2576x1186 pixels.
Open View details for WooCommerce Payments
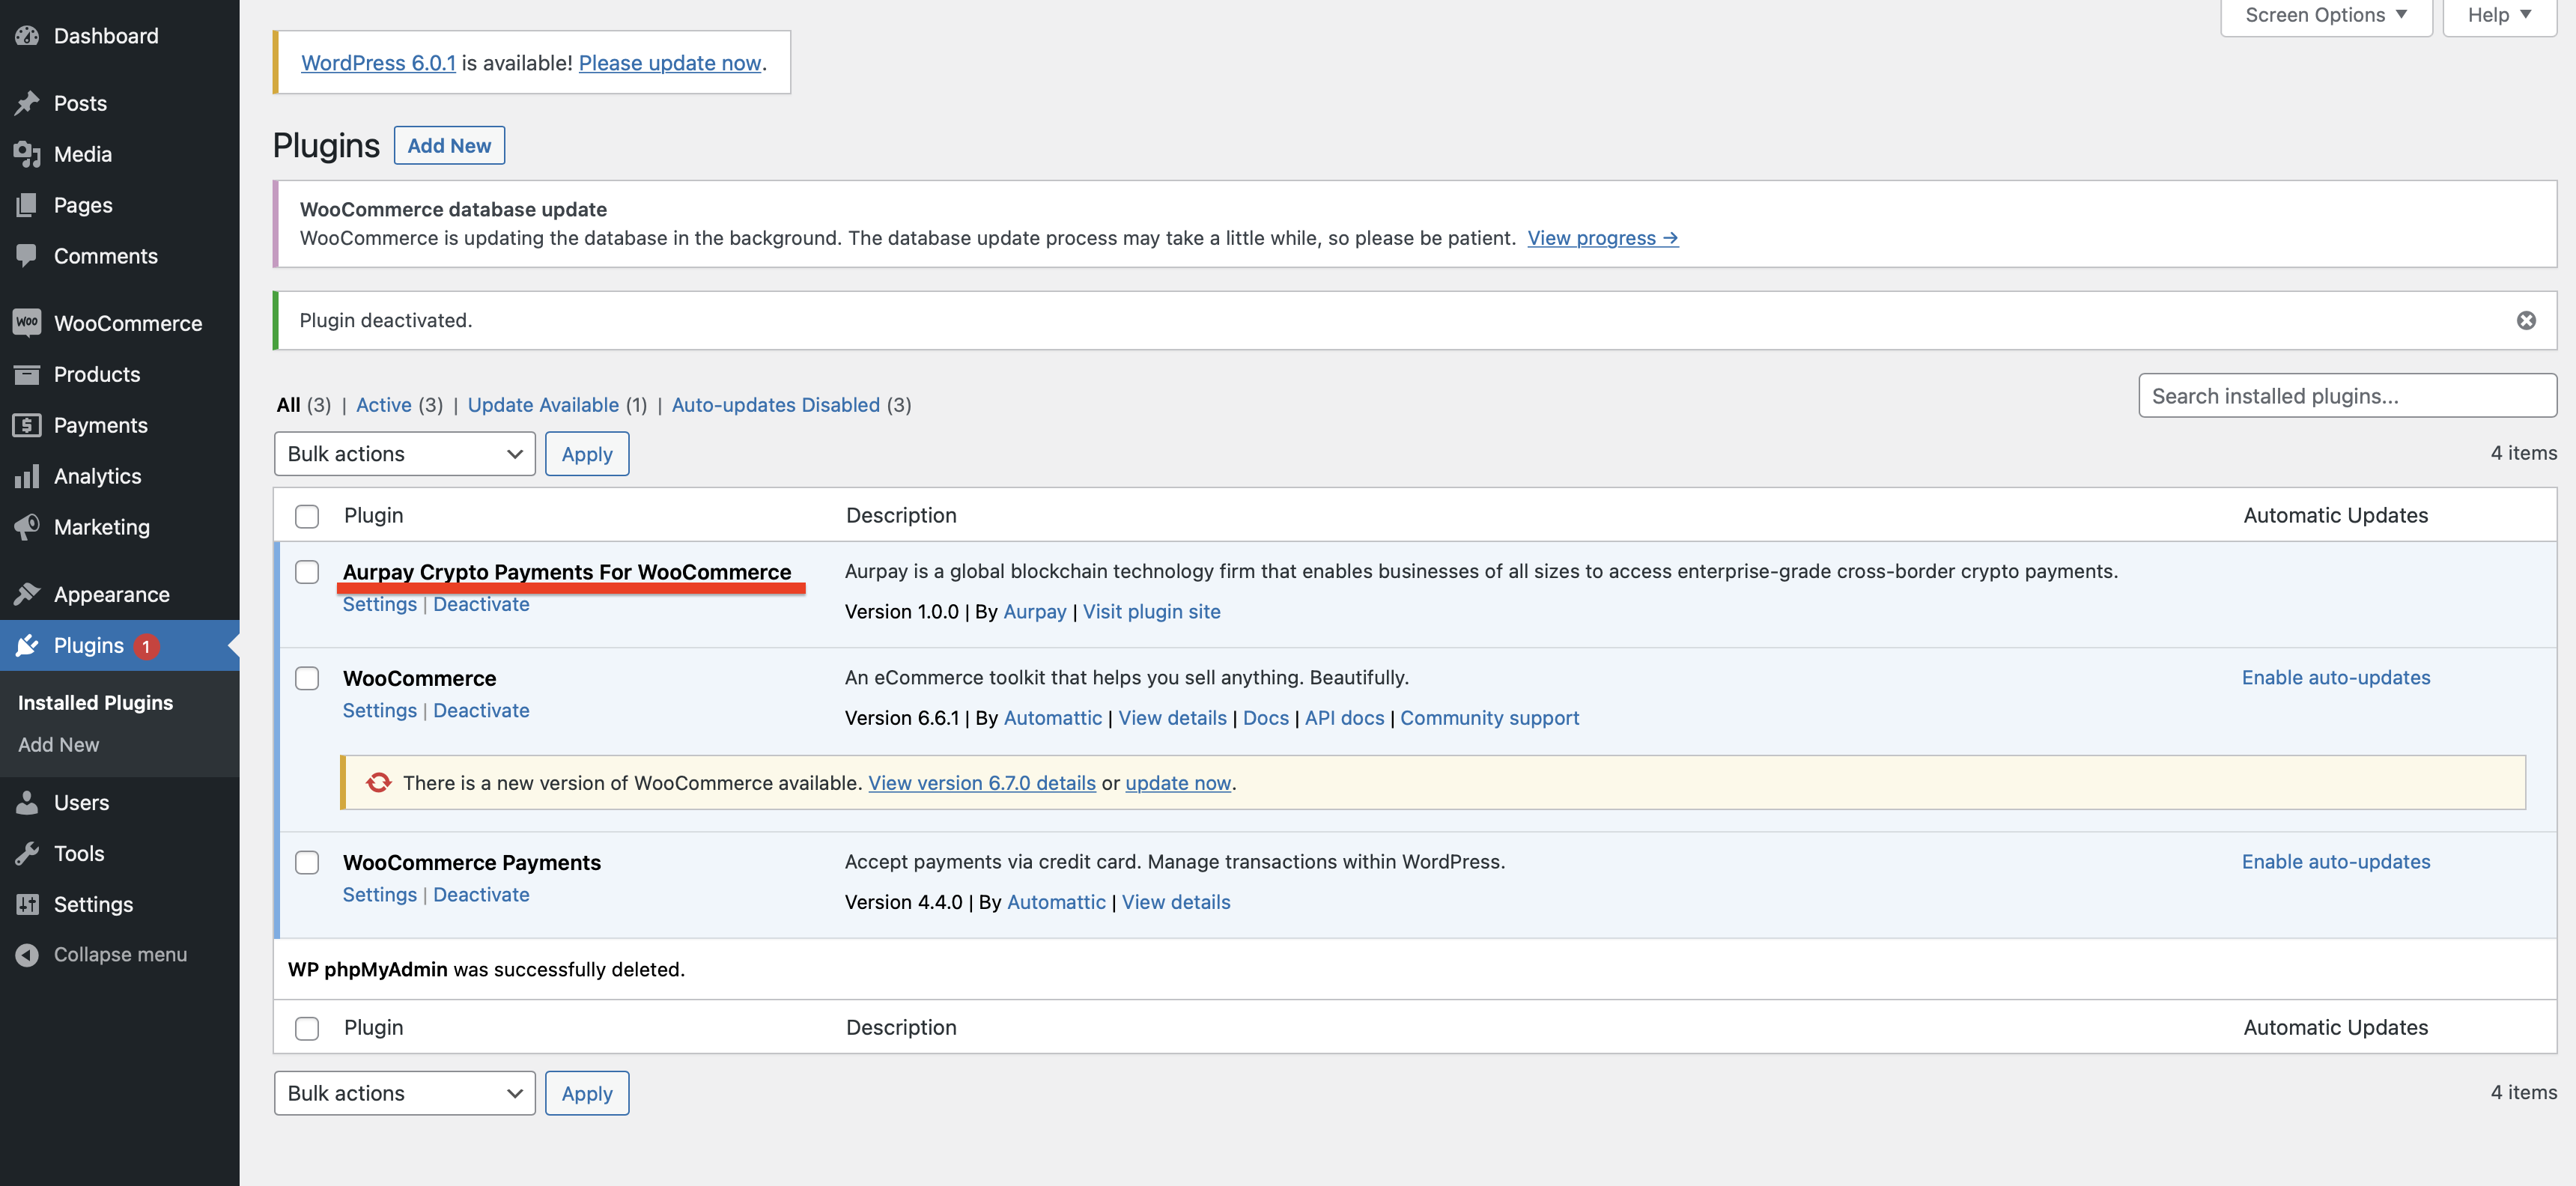(1176, 902)
